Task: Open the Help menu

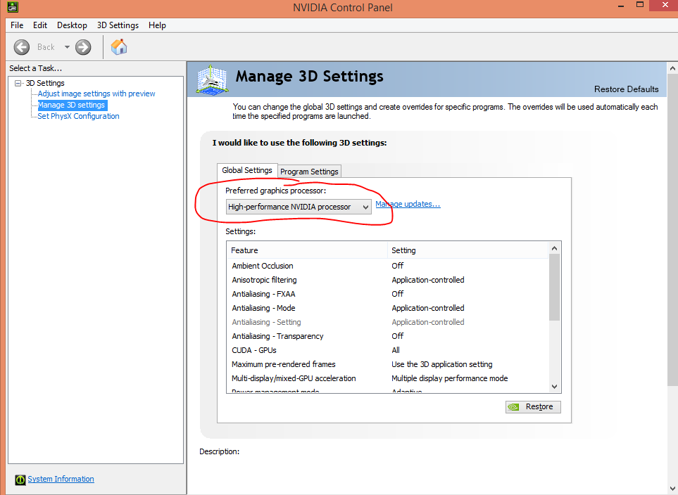Action: point(157,25)
